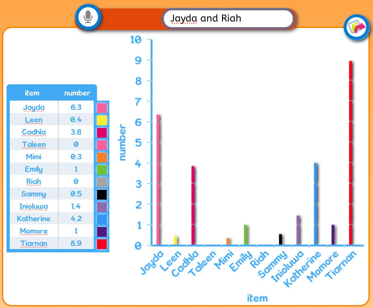
Task: Click the microphone record icon
Action: [x=88, y=17]
